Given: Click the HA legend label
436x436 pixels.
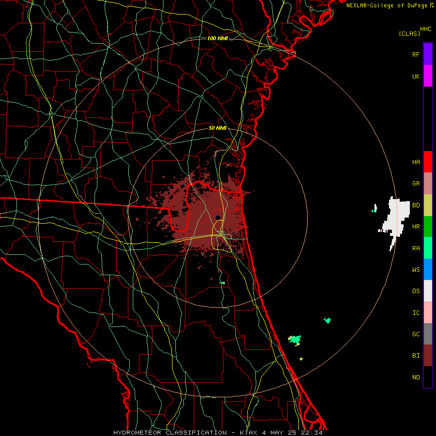Looking at the screenshot, I should pos(416,162).
